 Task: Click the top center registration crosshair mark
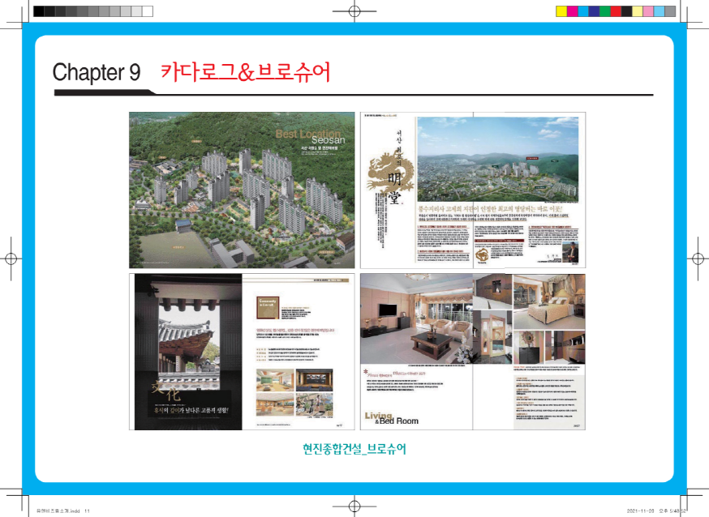click(354, 11)
